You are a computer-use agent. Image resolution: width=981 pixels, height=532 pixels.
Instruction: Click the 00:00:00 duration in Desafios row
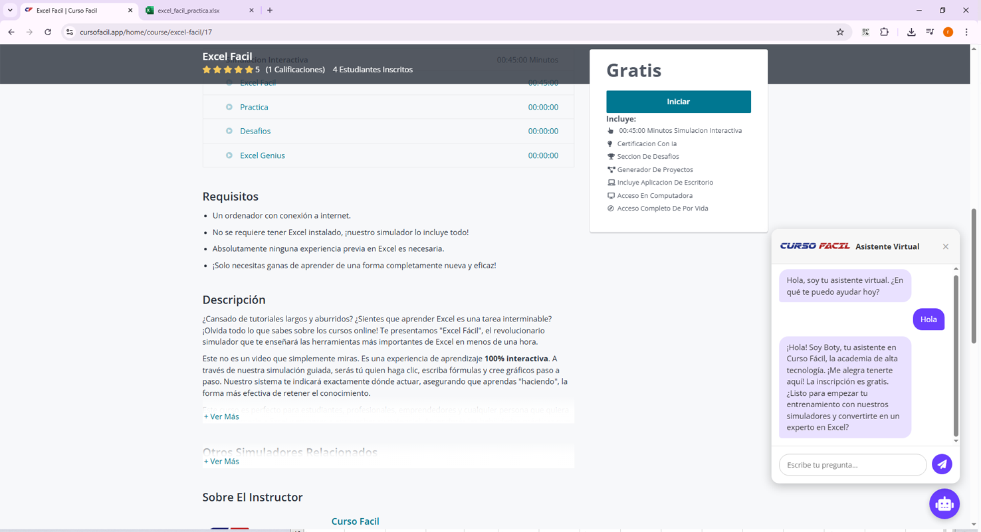point(543,131)
